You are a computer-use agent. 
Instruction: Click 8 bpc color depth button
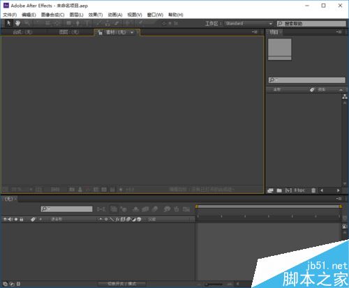pyautogui.click(x=299, y=190)
